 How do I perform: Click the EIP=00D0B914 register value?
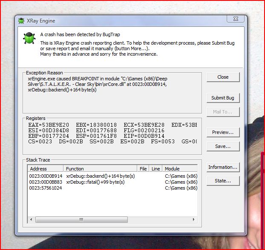point(144,136)
